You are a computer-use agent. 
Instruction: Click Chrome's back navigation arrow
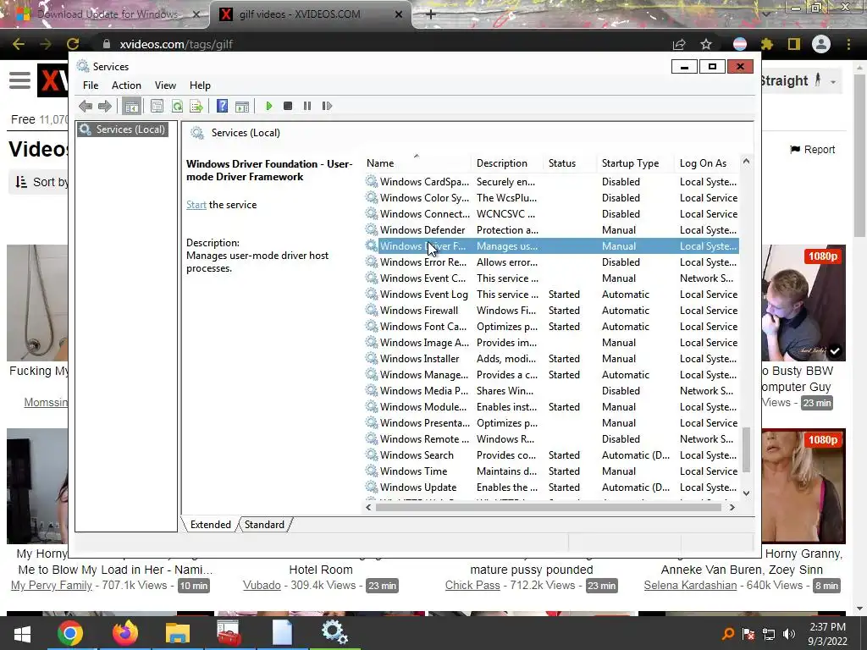(19, 44)
